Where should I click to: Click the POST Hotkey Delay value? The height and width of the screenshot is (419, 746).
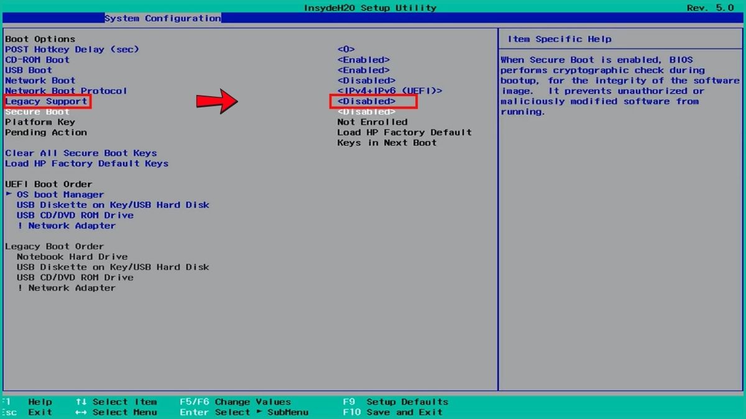coord(346,49)
